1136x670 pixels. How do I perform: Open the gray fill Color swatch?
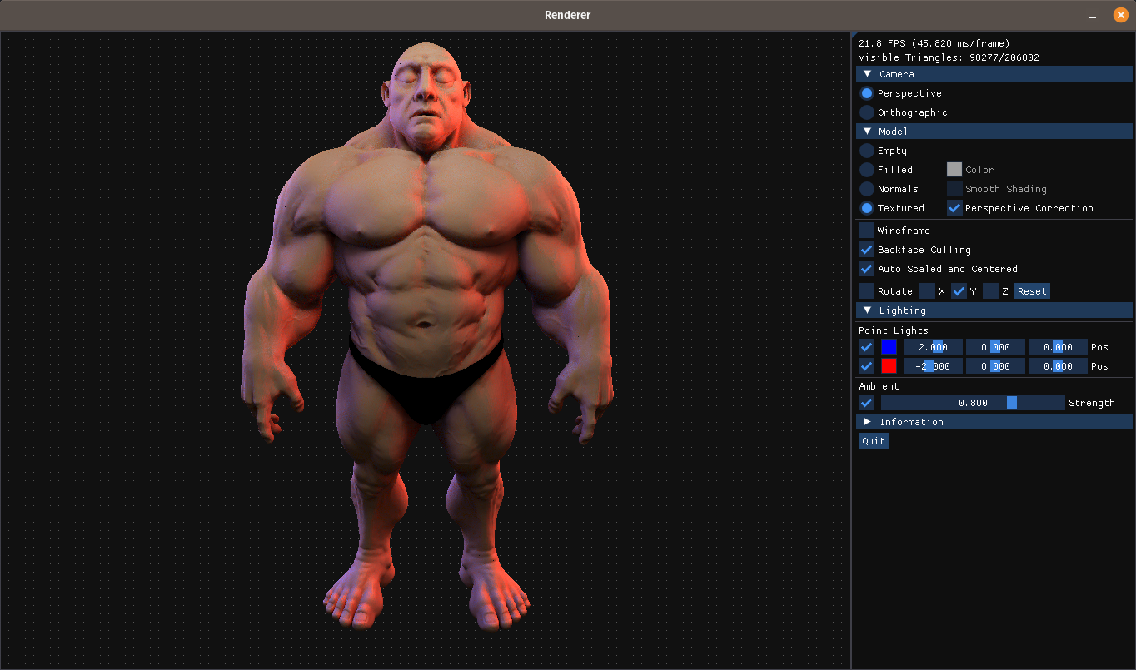coord(954,170)
